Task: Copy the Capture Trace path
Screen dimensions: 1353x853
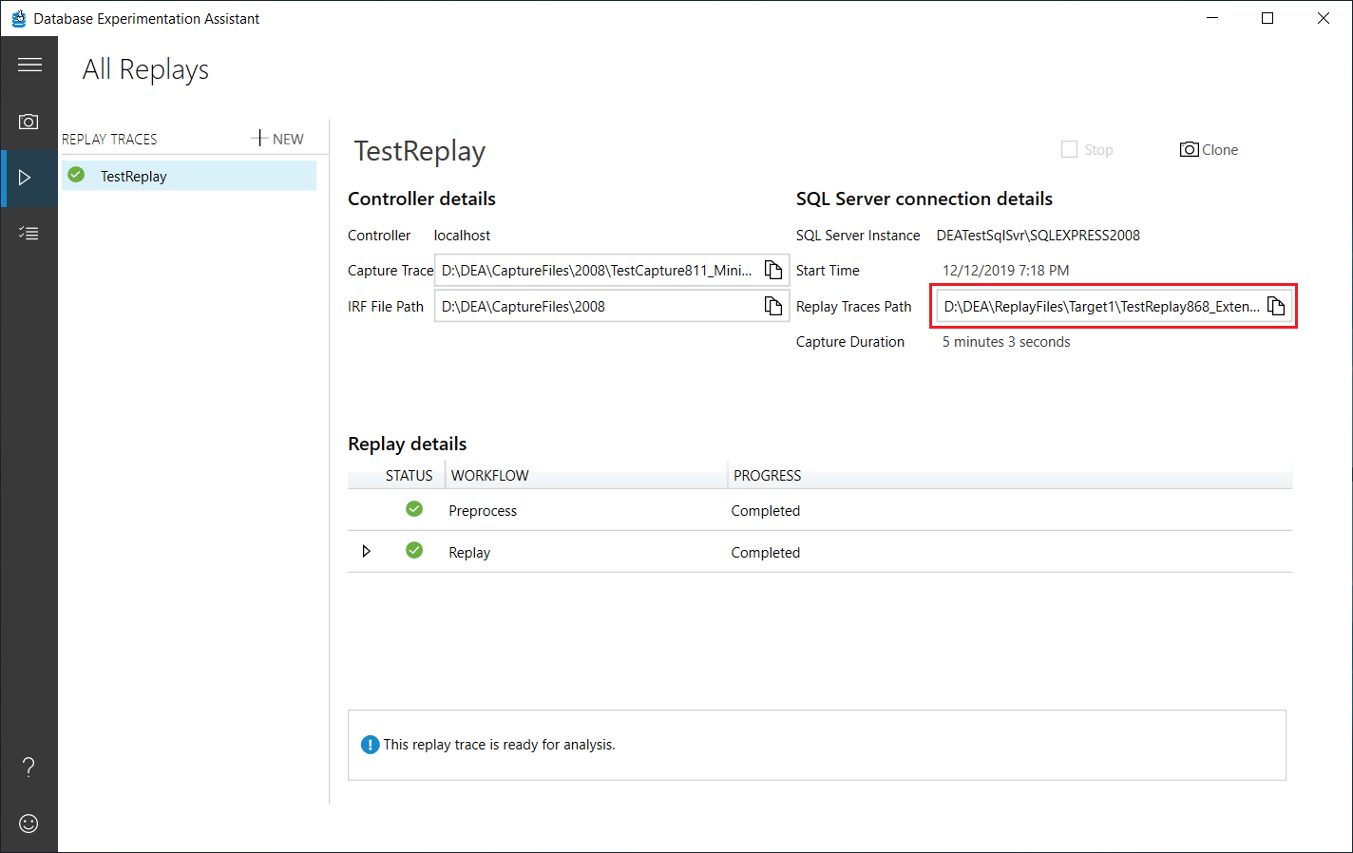Action: [773, 270]
